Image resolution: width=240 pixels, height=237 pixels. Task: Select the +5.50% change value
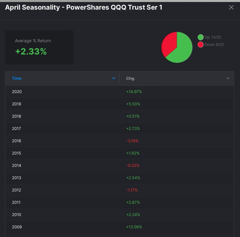coord(133,104)
